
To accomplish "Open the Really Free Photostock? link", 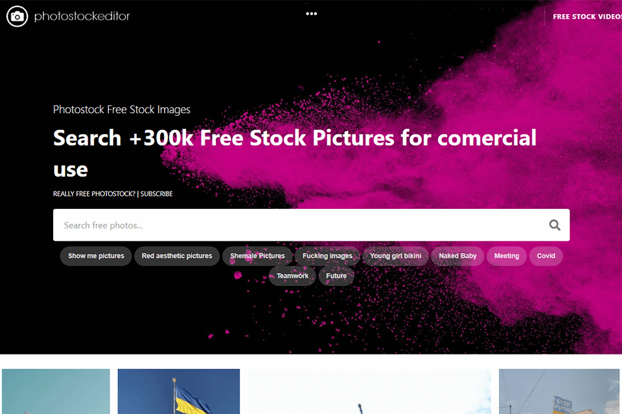I will [94, 193].
